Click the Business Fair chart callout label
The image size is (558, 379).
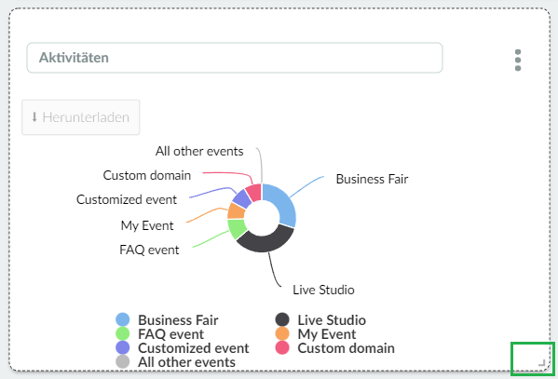click(372, 179)
